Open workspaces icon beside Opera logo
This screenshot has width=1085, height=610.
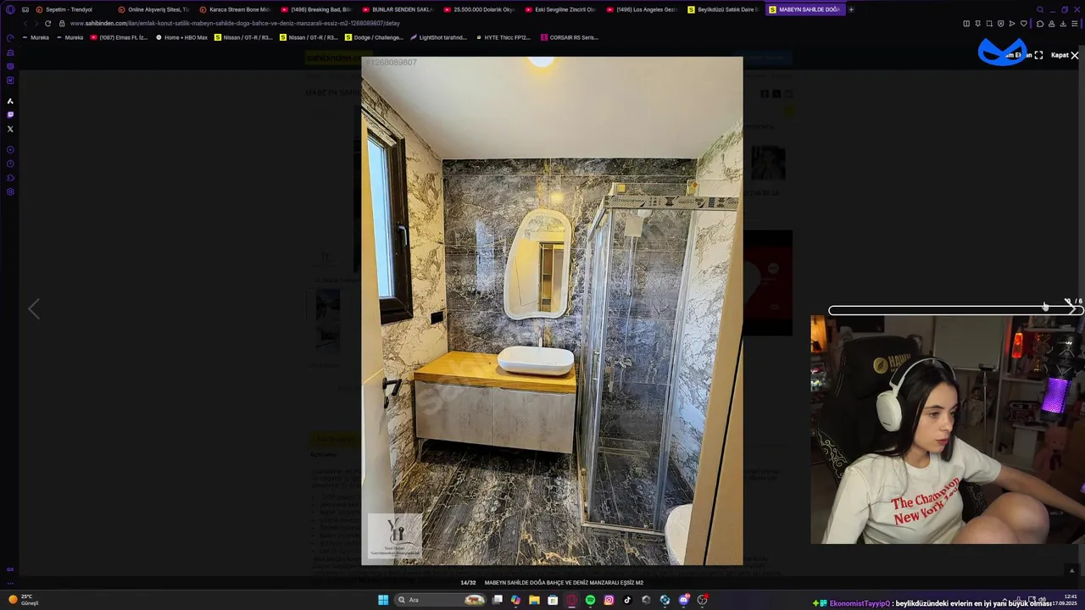pyautogui.click(x=25, y=9)
